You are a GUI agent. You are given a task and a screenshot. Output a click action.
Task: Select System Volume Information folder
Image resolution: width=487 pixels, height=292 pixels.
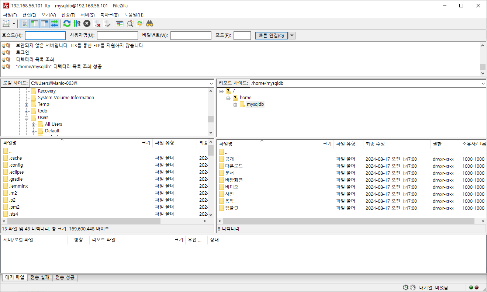pyautogui.click(x=66, y=98)
